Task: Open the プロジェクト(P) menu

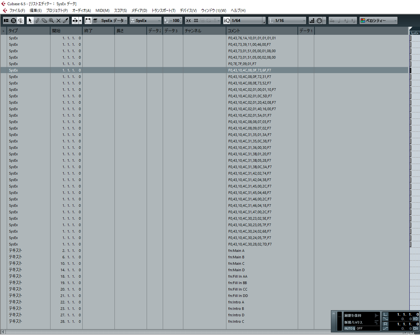Action: [x=57, y=11]
